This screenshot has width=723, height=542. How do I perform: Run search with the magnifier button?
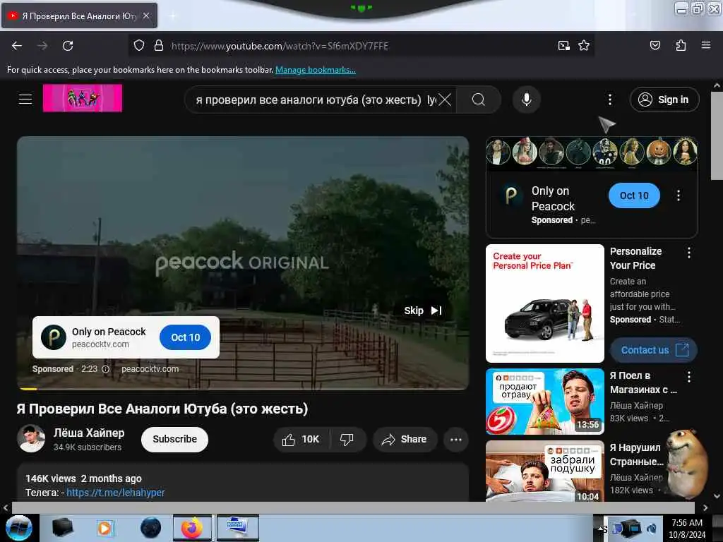pyautogui.click(x=479, y=100)
